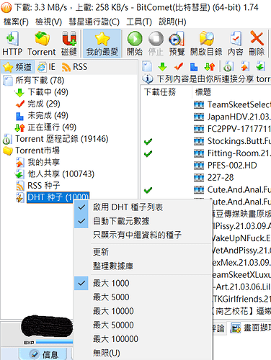271x360 pixels.
Task: Click the others-share icon in list toolbar
Action: pos(261,66)
